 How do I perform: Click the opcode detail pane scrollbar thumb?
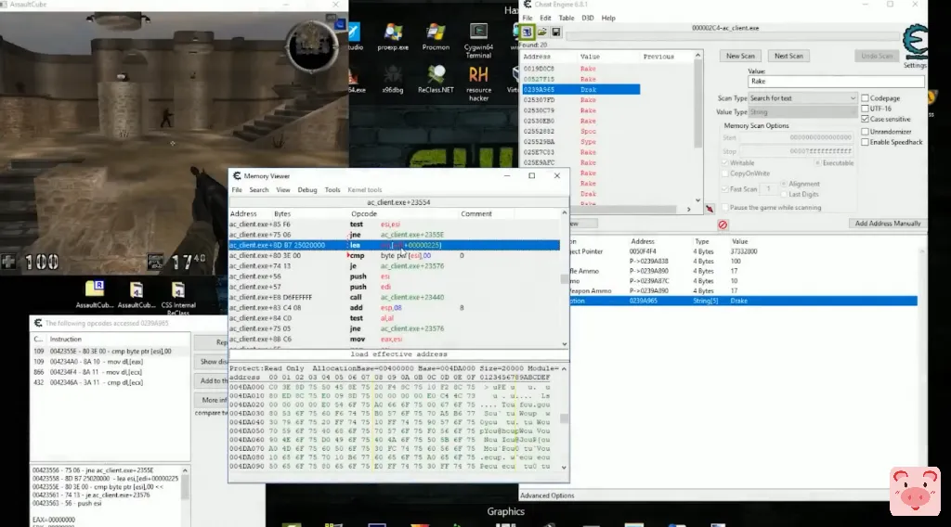tap(185, 486)
